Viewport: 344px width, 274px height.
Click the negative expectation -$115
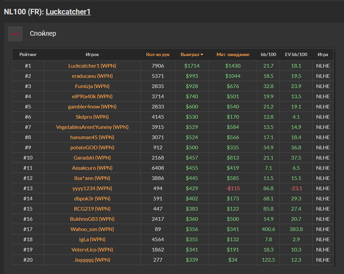(233, 188)
